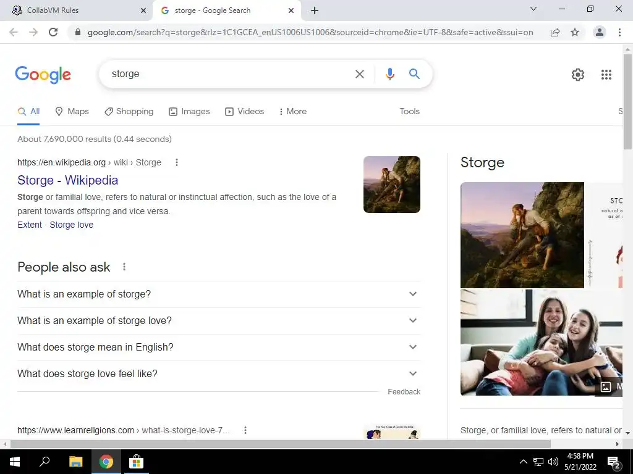The image size is (633, 474).
Task: Open the More search filters dropdown
Action: (293, 112)
